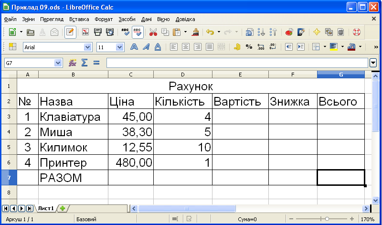
Task: Sort descending icon
Action: 274,32
